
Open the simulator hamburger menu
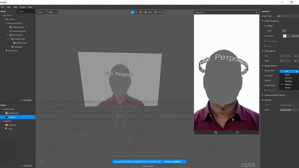click(x=256, y=13)
